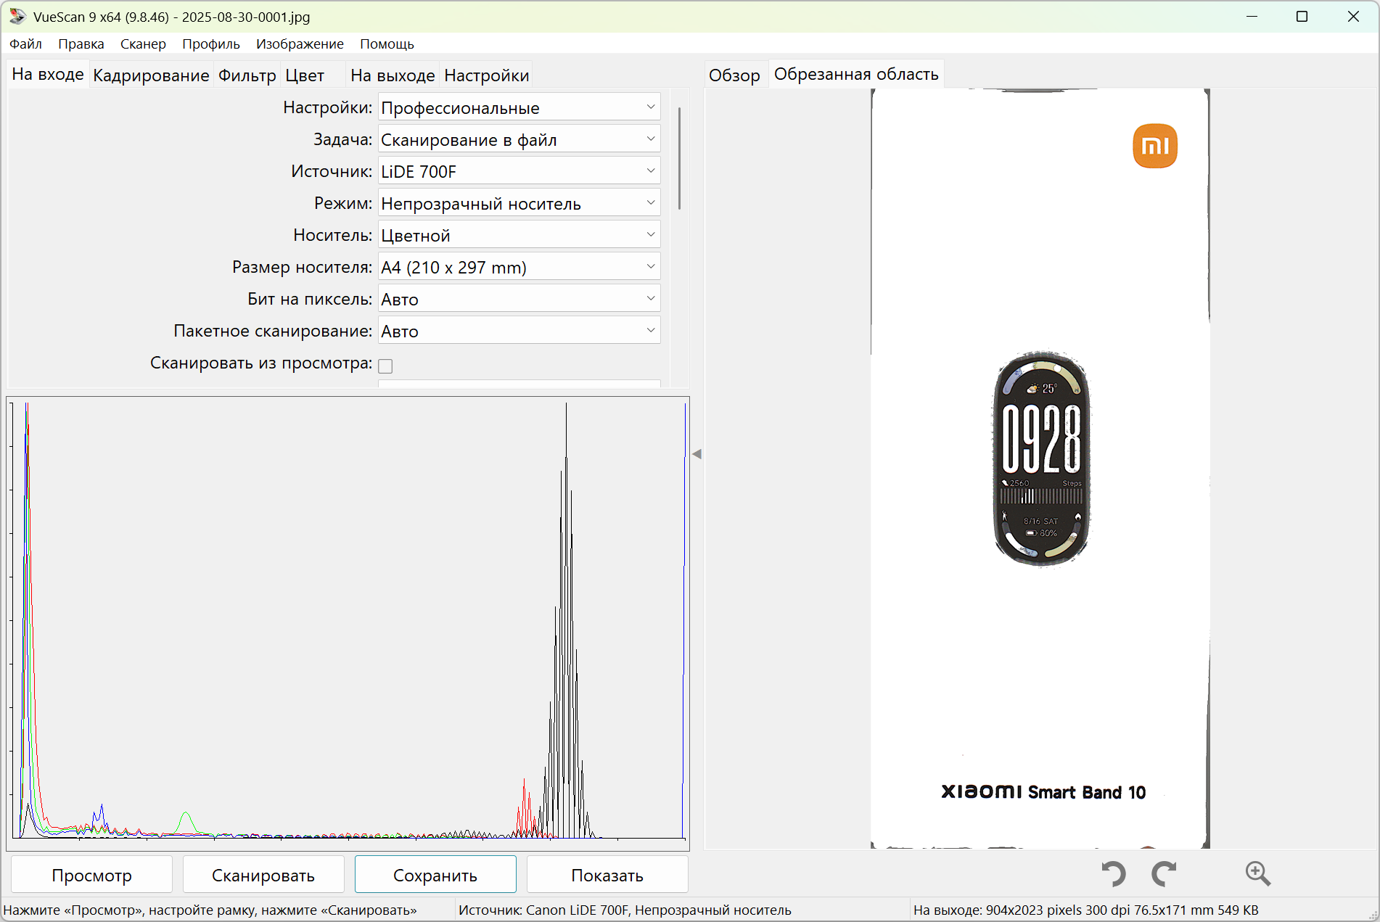
Task: Open the Помощь menu
Action: 387,44
